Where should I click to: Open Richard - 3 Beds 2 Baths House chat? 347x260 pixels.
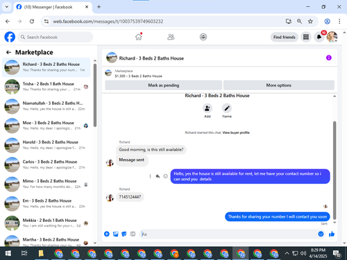[x=46, y=67]
